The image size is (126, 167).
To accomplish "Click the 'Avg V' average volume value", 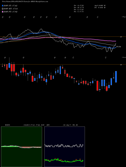I will pyautogui.click(x=100, y=6).
